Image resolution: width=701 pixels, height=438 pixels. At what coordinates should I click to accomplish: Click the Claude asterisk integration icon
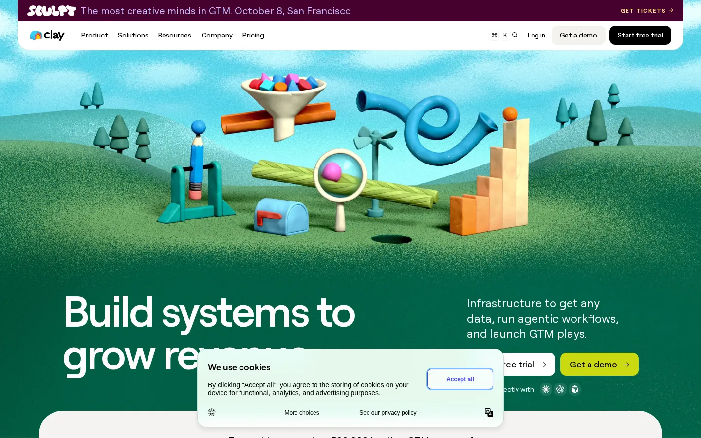coord(546,389)
